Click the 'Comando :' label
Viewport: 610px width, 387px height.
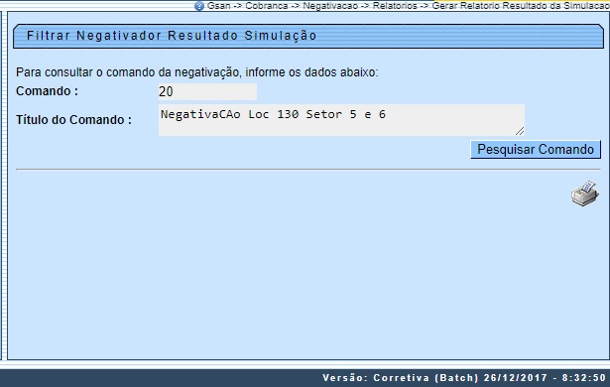click(x=47, y=91)
